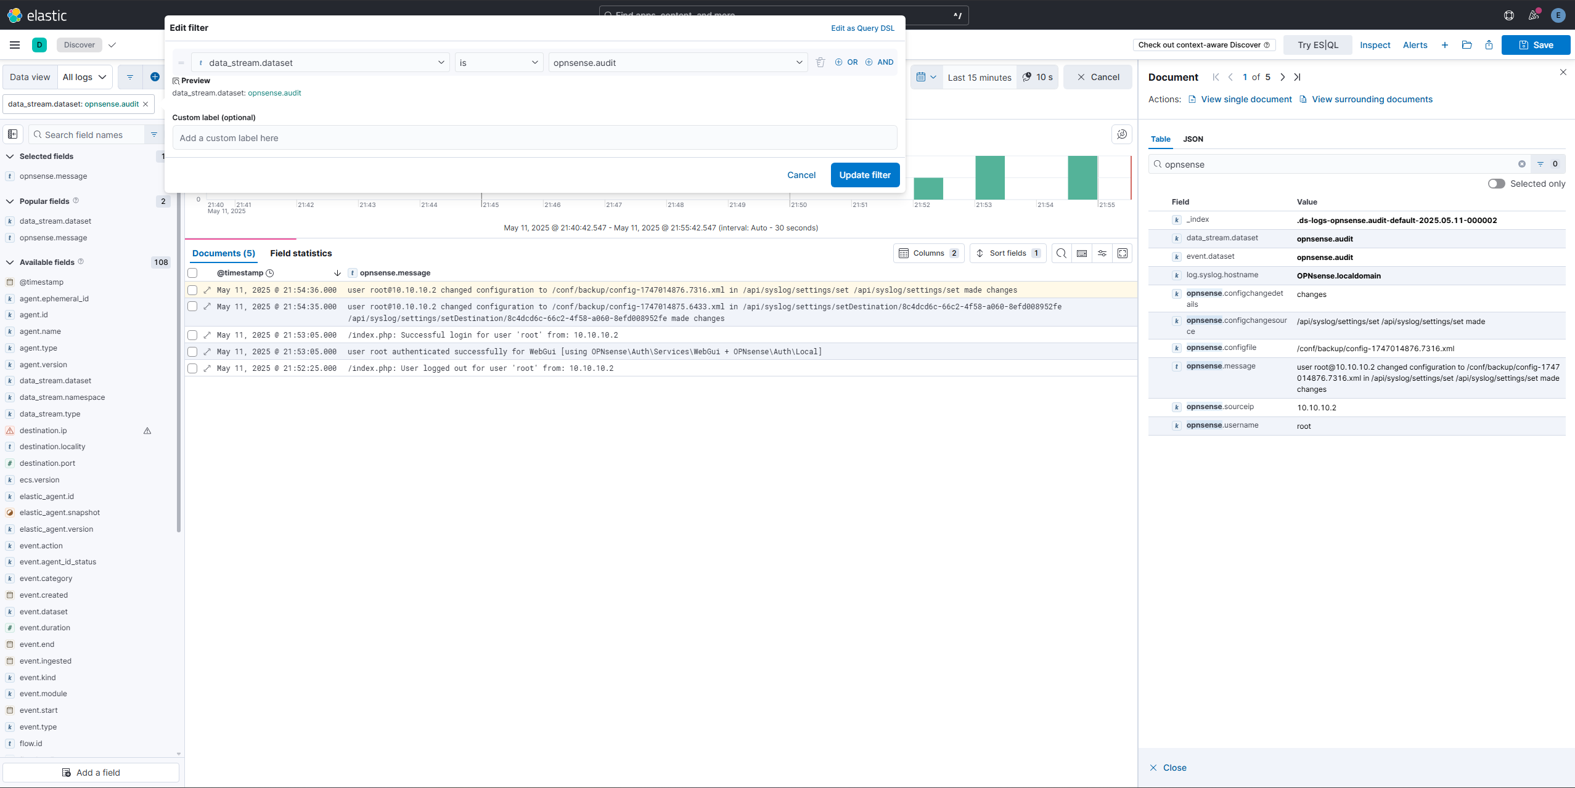
Task: Switch to the JSON tab
Action: pyautogui.click(x=1193, y=139)
